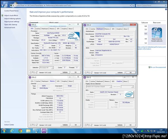The image size is (168, 139).
Task: Switch to the Caches tab in CPU window
Action: pyautogui.click(x=38, y=29)
